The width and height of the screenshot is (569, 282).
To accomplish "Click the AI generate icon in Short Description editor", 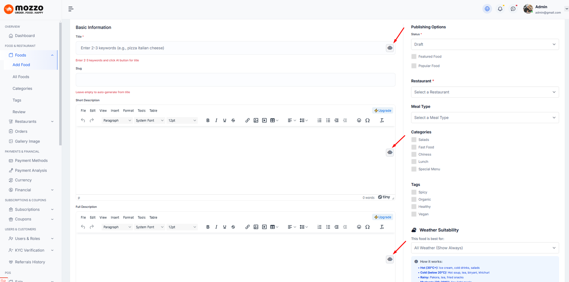I will point(390,152).
